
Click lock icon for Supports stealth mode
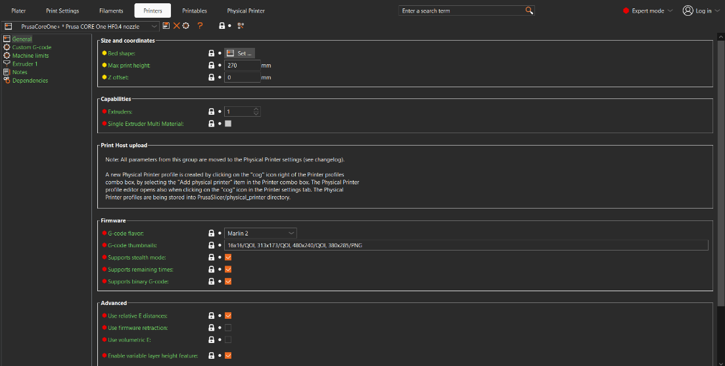coord(211,258)
